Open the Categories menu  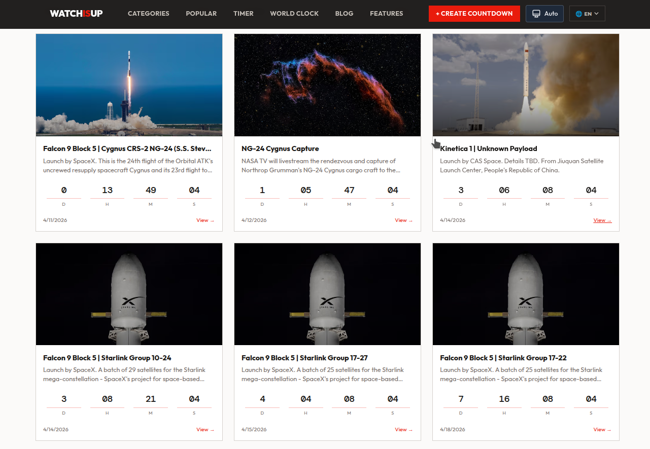[x=149, y=14]
